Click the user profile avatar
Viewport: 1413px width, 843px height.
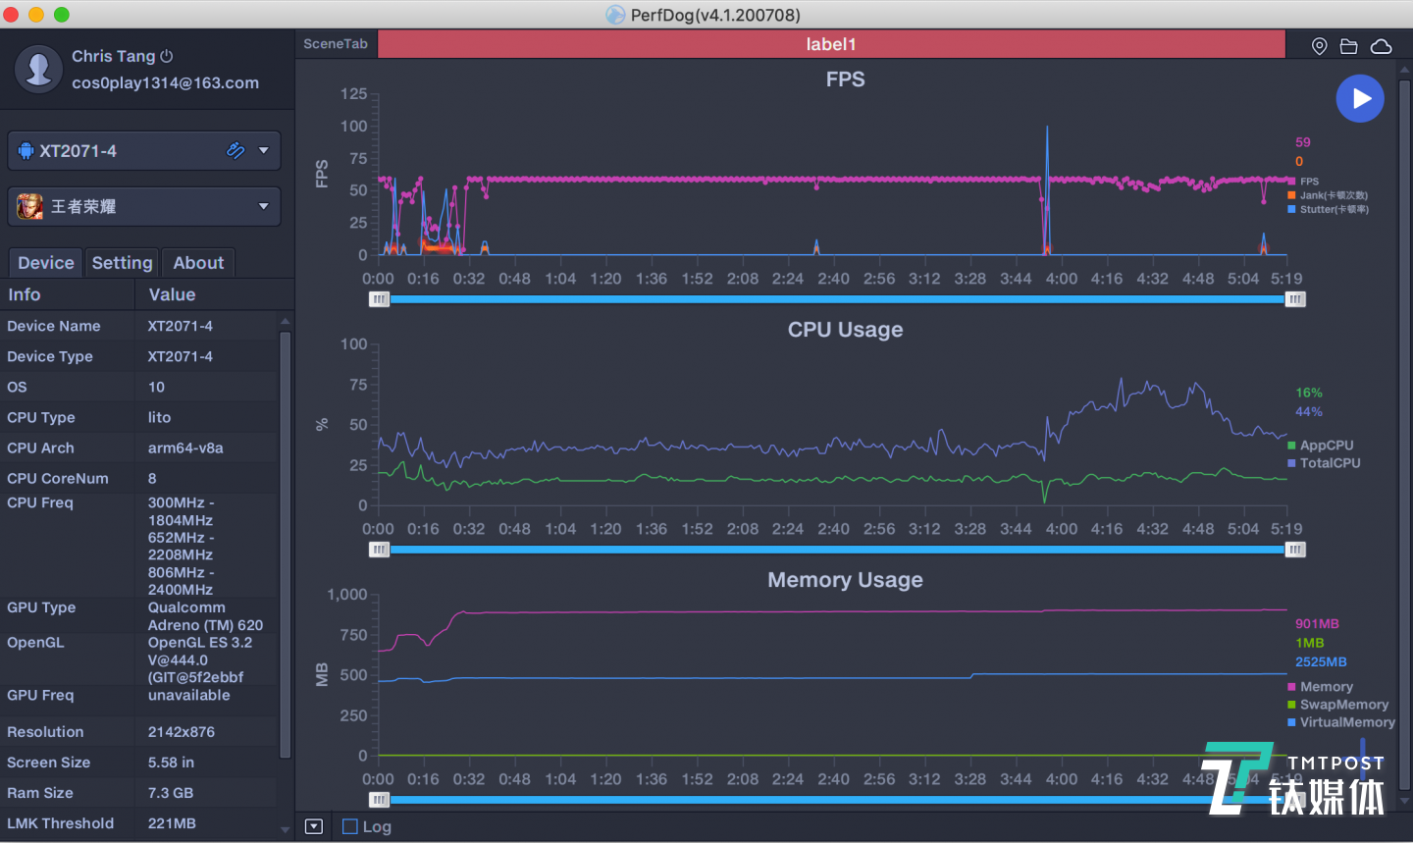click(x=39, y=69)
